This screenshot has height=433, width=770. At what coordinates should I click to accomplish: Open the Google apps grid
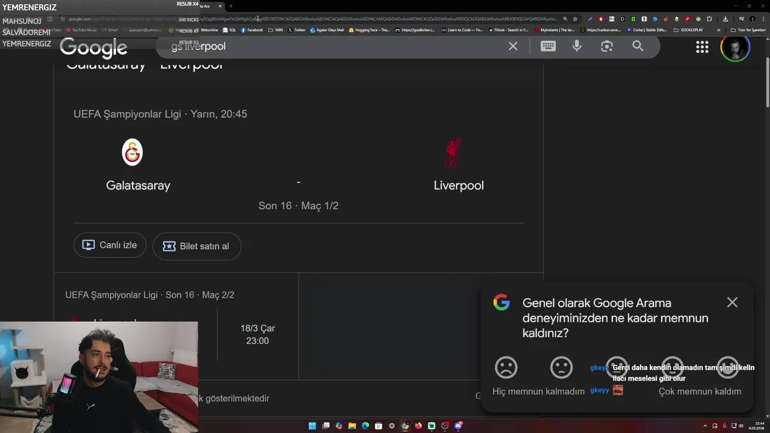(702, 47)
